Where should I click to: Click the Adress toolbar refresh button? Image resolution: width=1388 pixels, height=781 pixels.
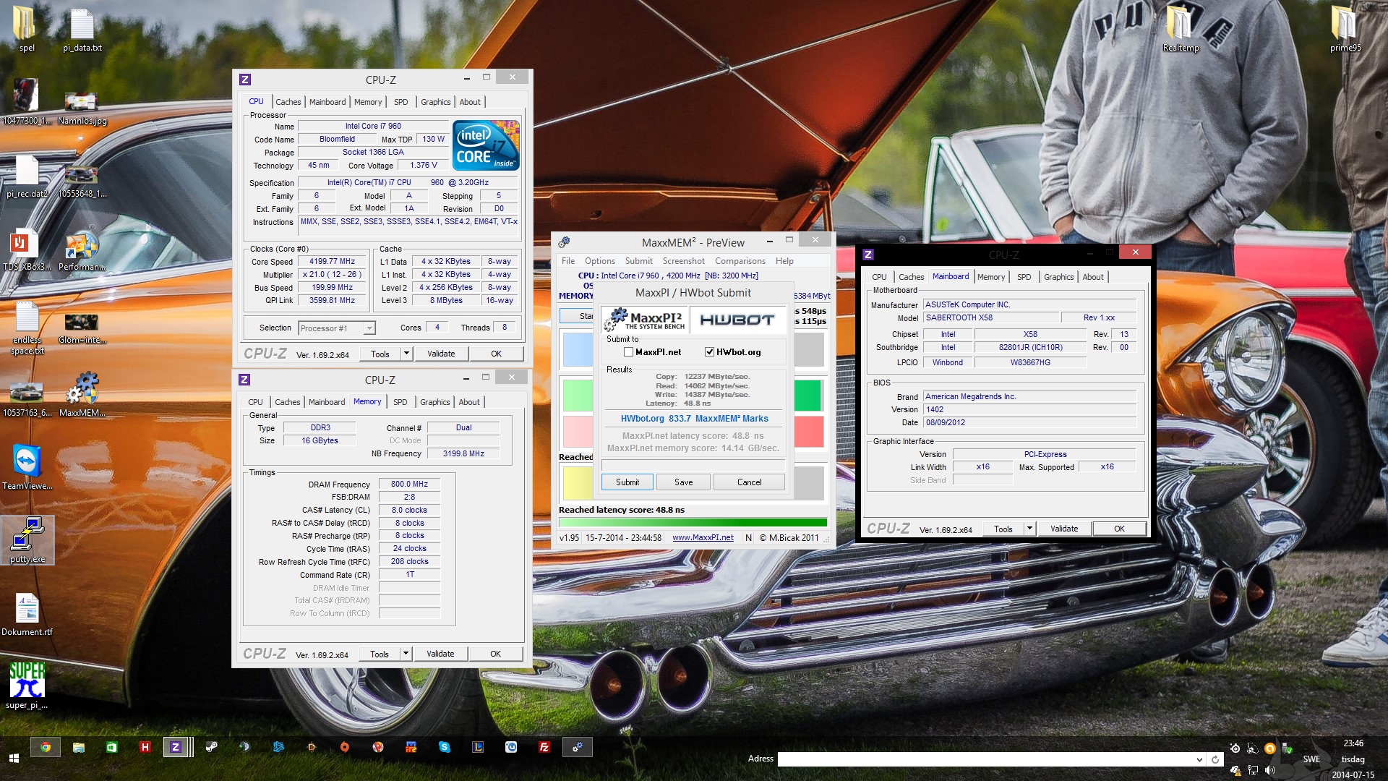[x=1215, y=759]
